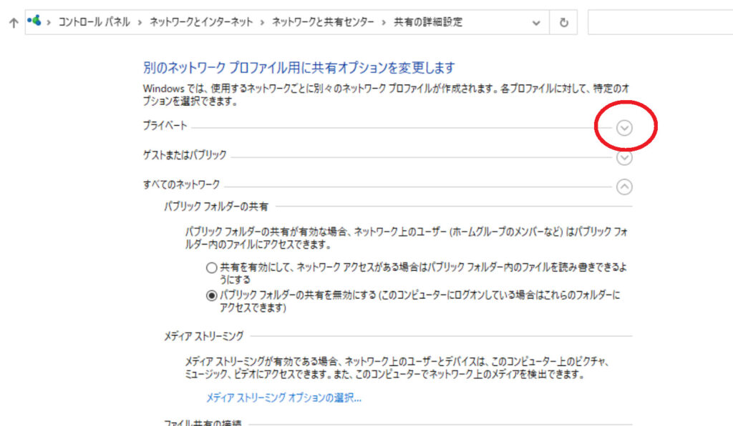Image resolution: width=733 pixels, height=426 pixels.
Task: Click the refresh icon
Action: click(565, 22)
